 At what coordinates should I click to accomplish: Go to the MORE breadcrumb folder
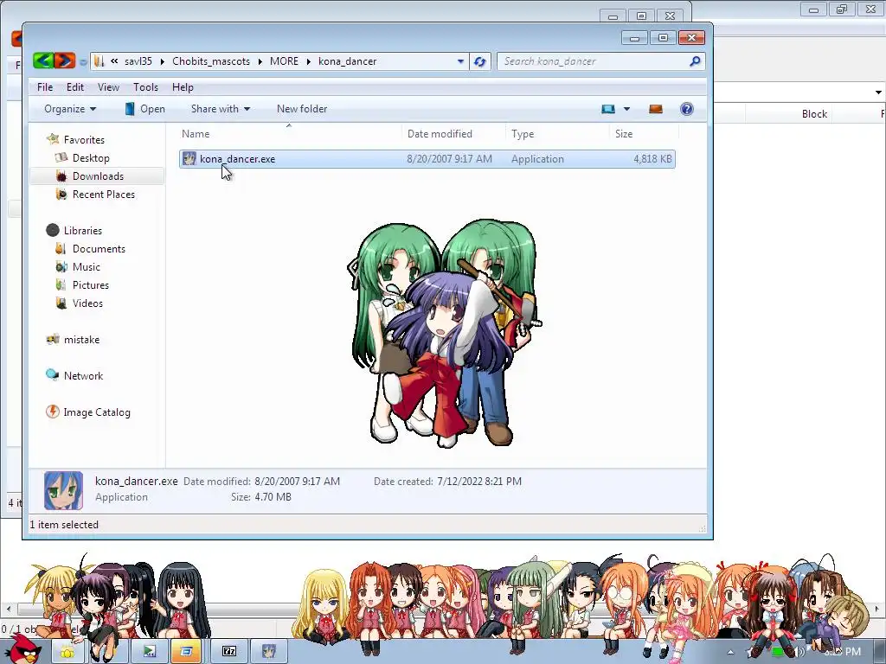click(284, 61)
